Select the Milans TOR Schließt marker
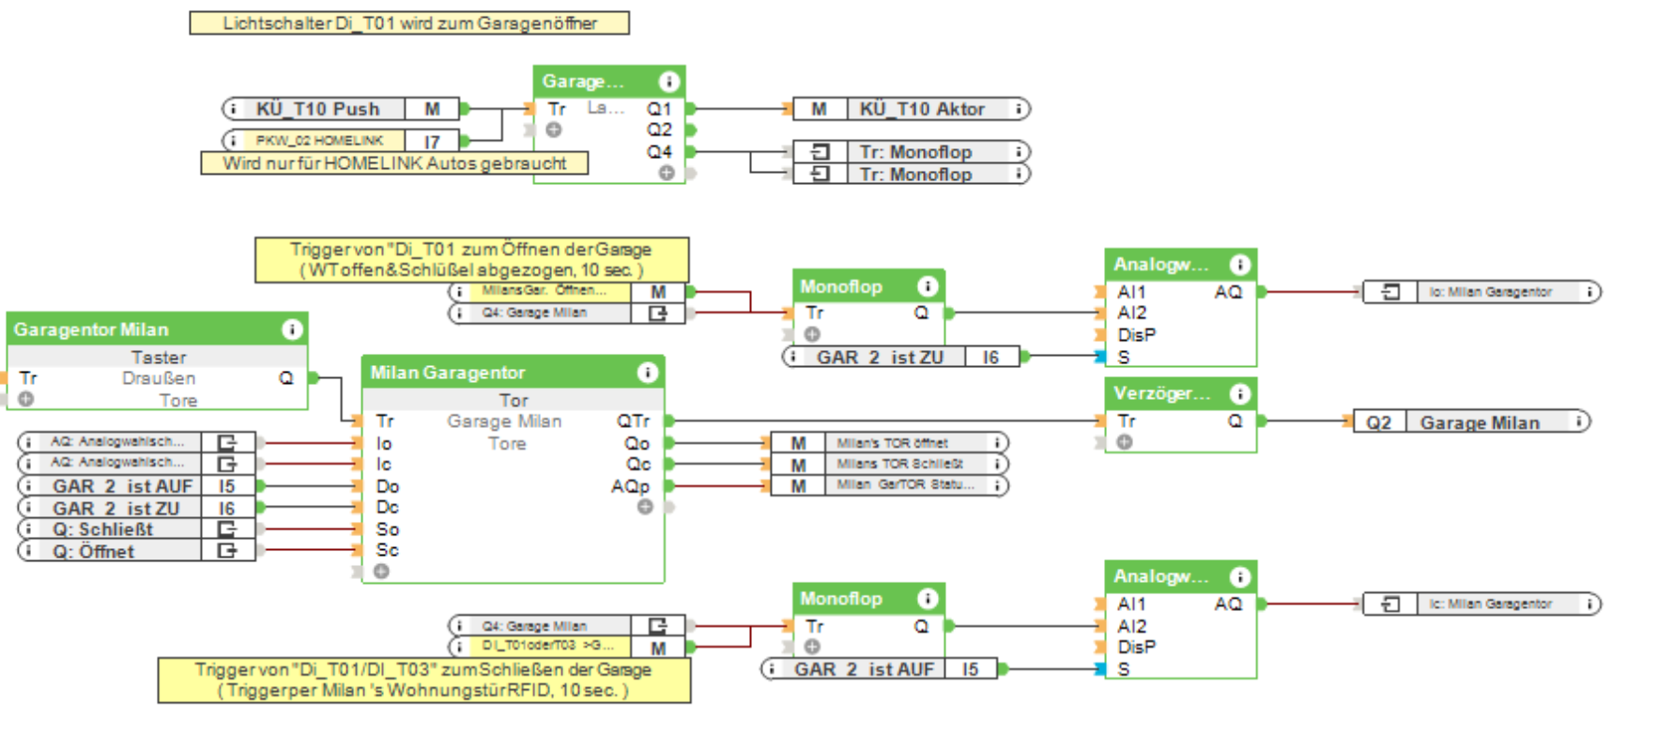This screenshot has width=1658, height=734. click(x=889, y=464)
